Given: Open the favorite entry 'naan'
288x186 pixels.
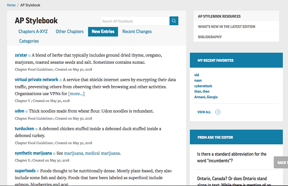Looking at the screenshot, I should tap(198, 81).
